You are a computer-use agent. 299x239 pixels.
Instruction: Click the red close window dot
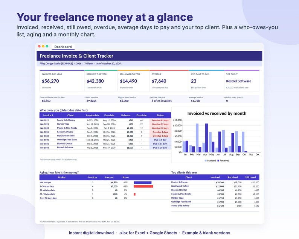click(x=39, y=46)
